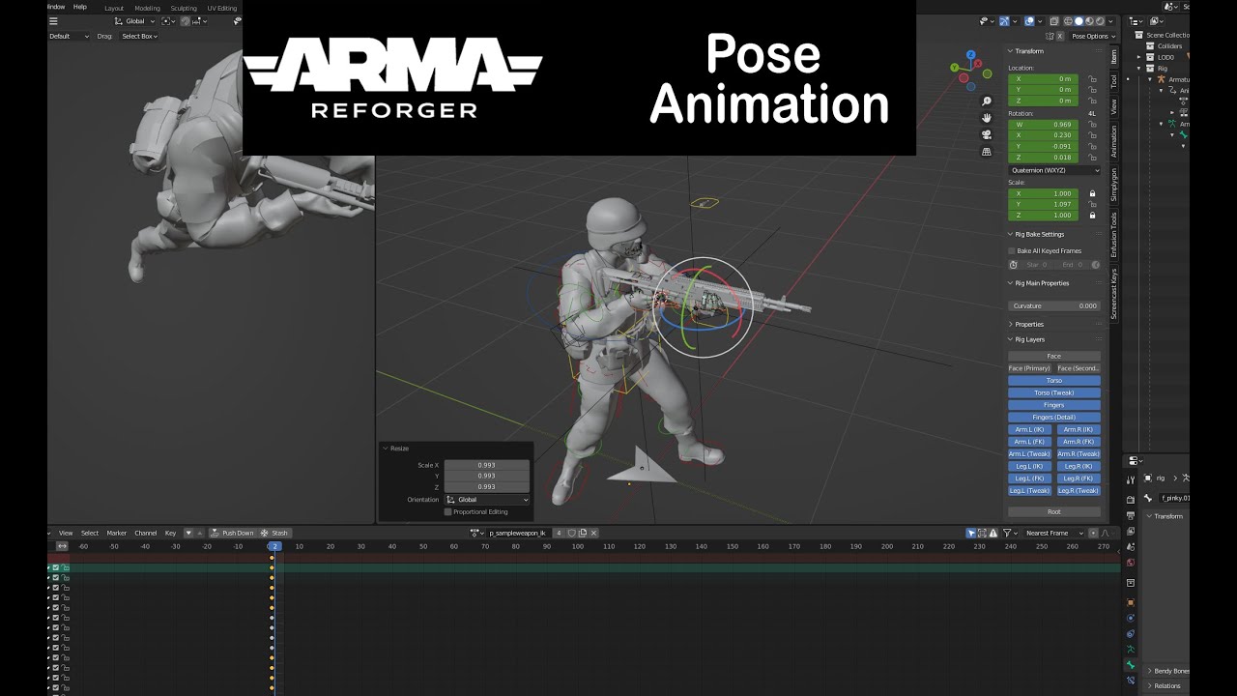The width and height of the screenshot is (1237, 696).
Task: Toggle lock on Rotation W
Action: pos(1093,125)
